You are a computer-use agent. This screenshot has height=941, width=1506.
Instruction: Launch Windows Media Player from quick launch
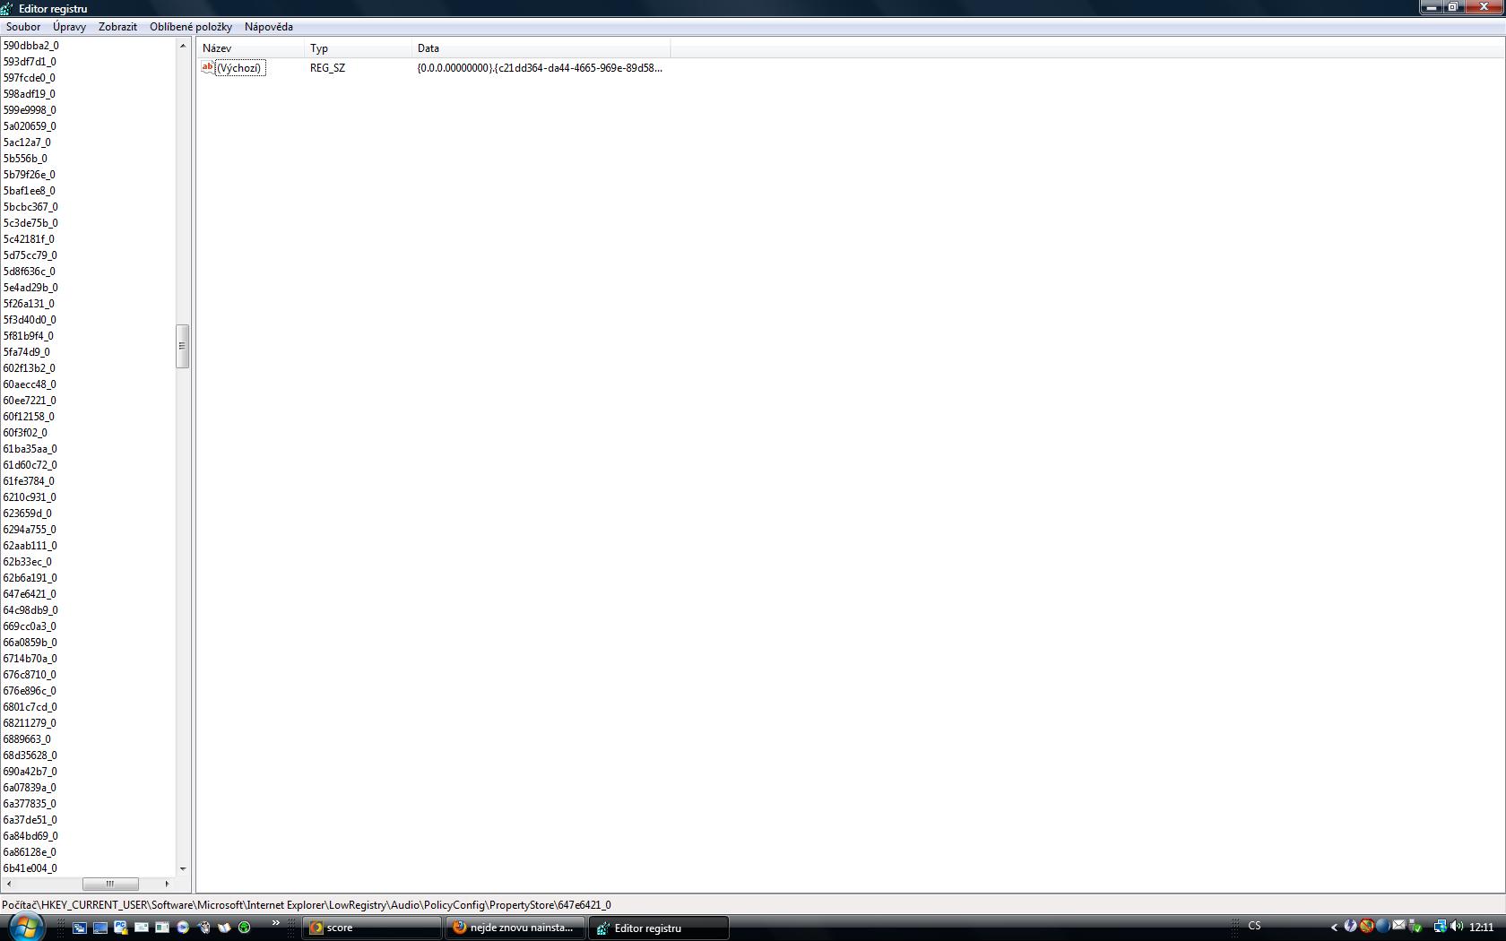click(183, 928)
